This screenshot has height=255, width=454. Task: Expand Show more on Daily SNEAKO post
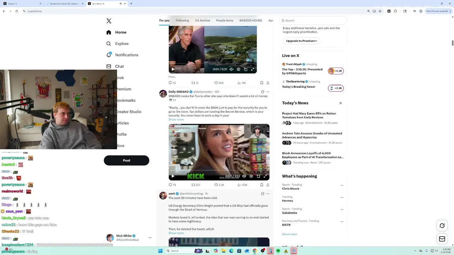point(176,120)
